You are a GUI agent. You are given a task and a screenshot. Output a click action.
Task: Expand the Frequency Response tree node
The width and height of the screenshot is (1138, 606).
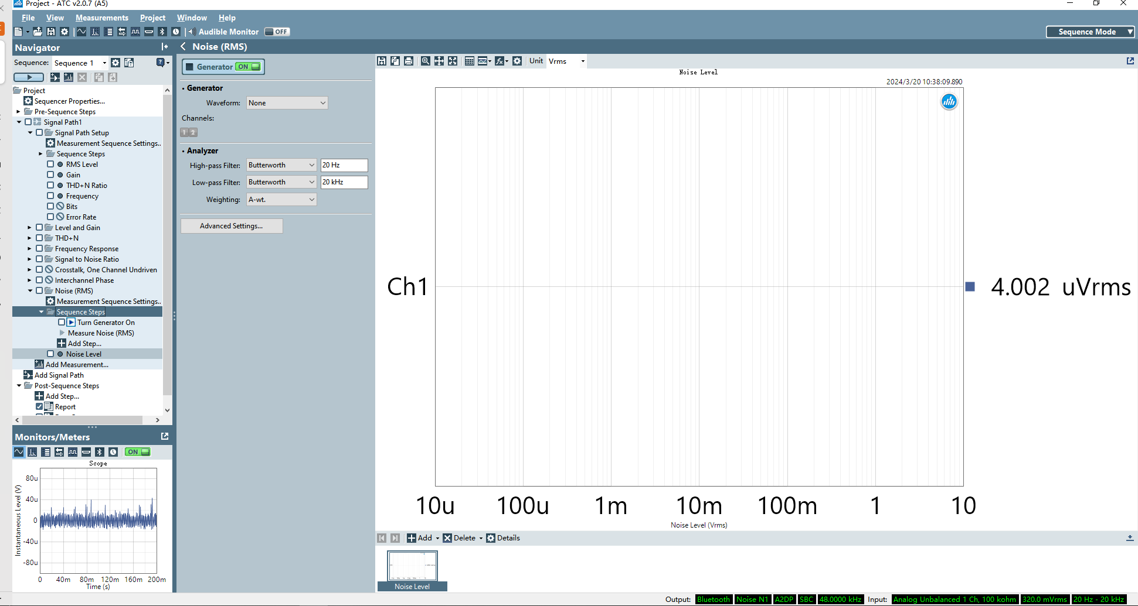(29, 249)
